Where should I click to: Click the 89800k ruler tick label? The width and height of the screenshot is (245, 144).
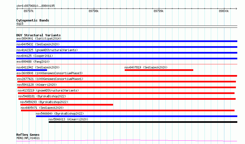224,11
